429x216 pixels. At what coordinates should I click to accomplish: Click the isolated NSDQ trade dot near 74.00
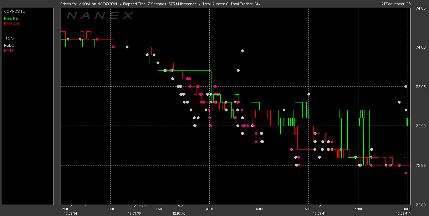point(242,51)
